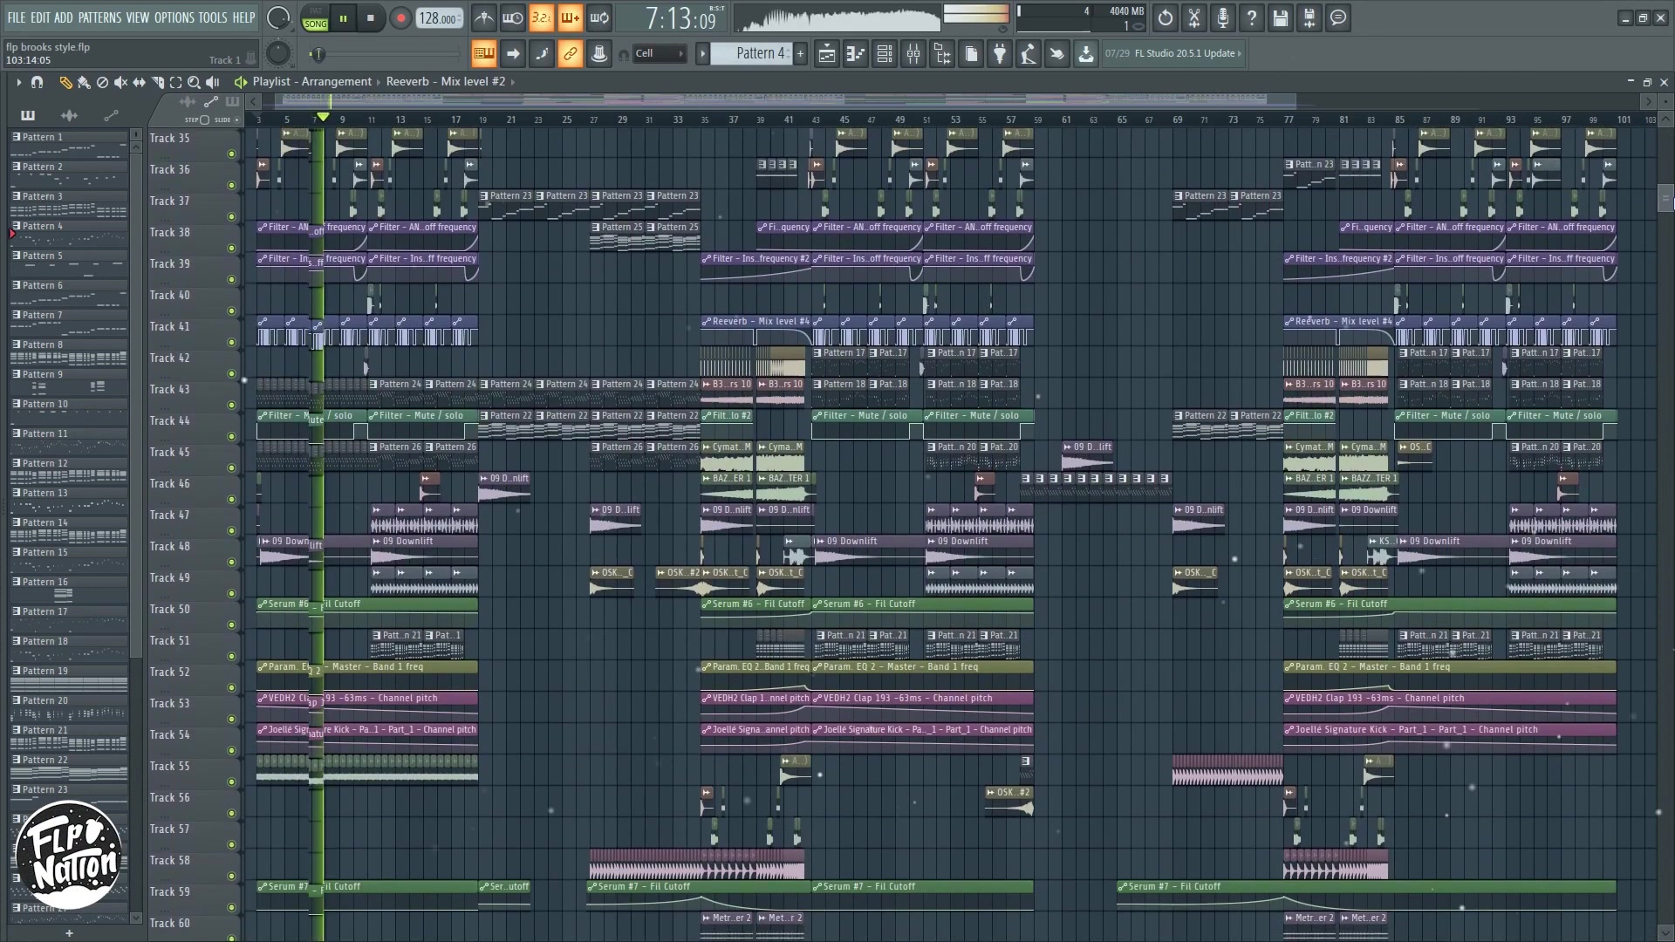
Task: Click the typing keyboard to piano icon
Action: (x=483, y=54)
